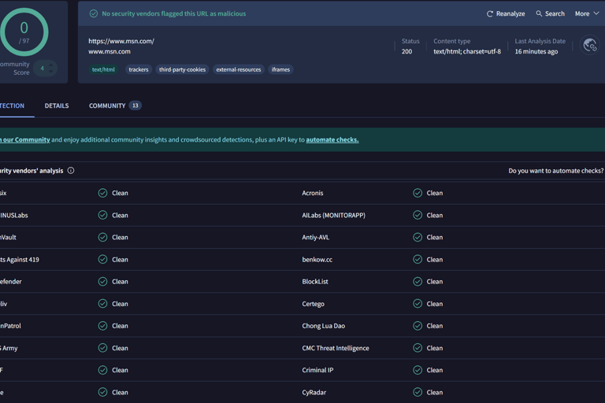
Task: Click the Reanalyze circular arrow icon
Action: tap(490, 14)
